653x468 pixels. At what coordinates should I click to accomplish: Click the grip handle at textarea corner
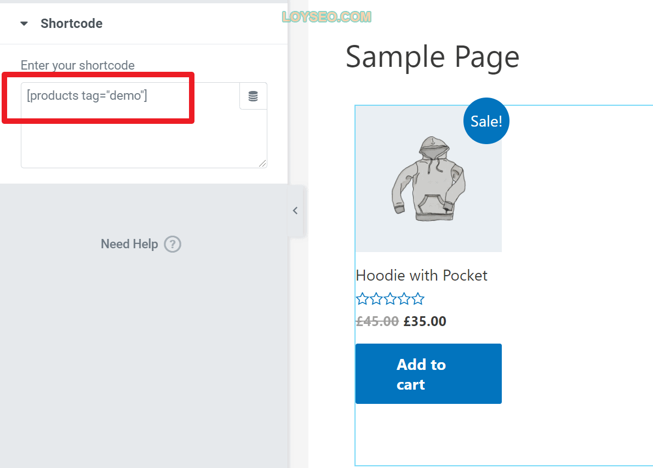(x=262, y=163)
